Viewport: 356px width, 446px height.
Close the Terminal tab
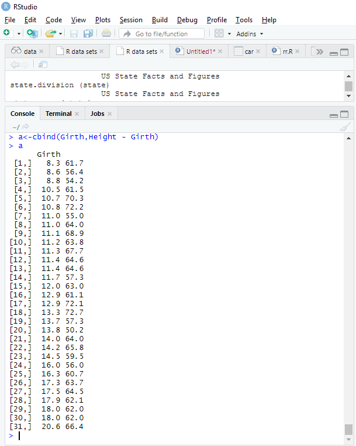[77, 114]
